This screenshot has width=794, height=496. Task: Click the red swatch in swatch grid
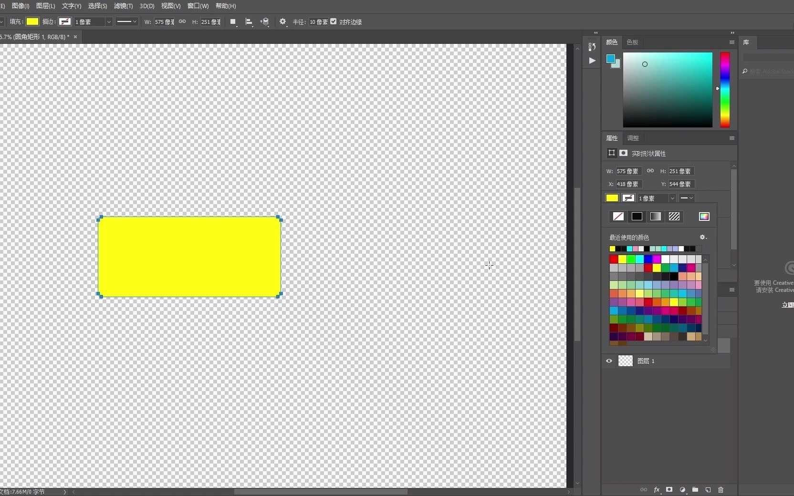[614, 259]
